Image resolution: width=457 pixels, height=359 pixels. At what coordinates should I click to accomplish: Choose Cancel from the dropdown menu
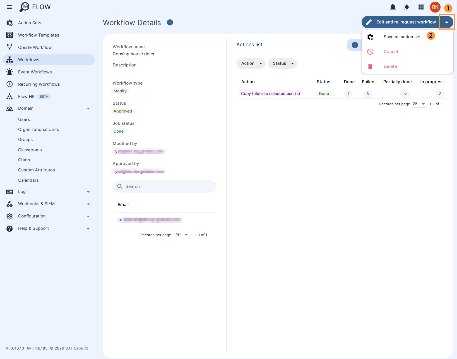tap(391, 52)
